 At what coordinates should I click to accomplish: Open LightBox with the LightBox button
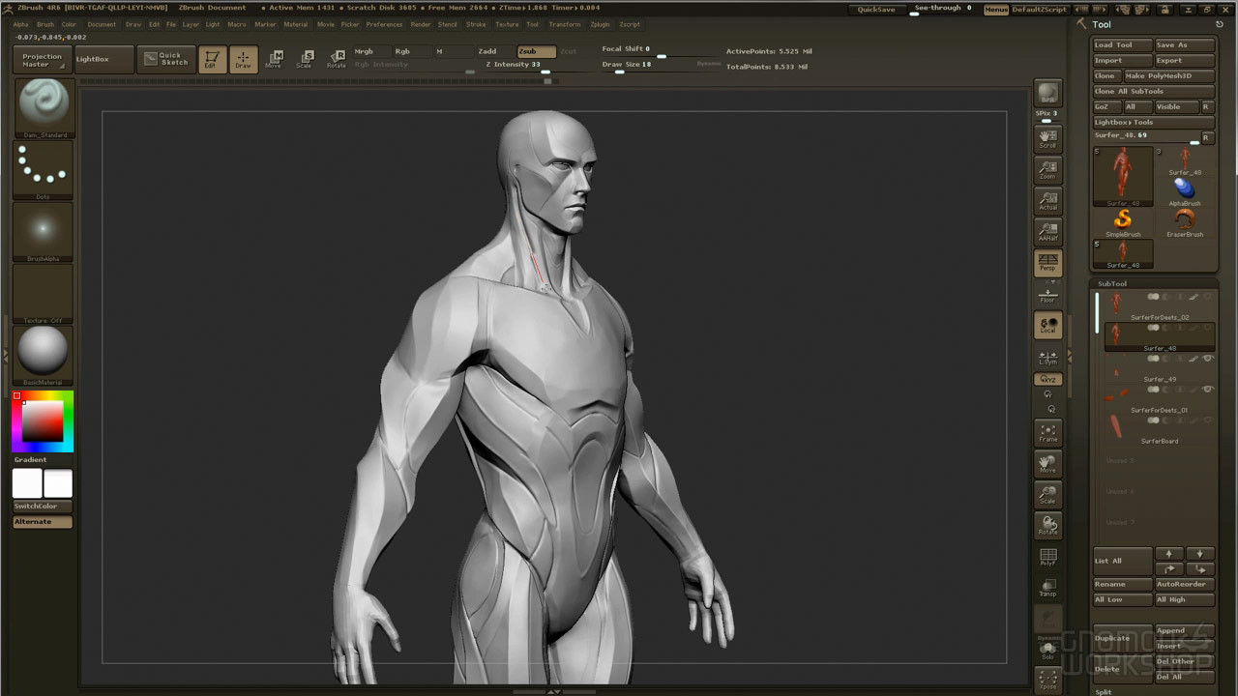point(103,58)
